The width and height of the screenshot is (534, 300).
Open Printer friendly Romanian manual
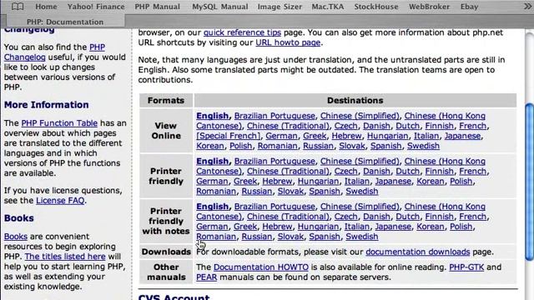pyautogui.click(x=216, y=191)
